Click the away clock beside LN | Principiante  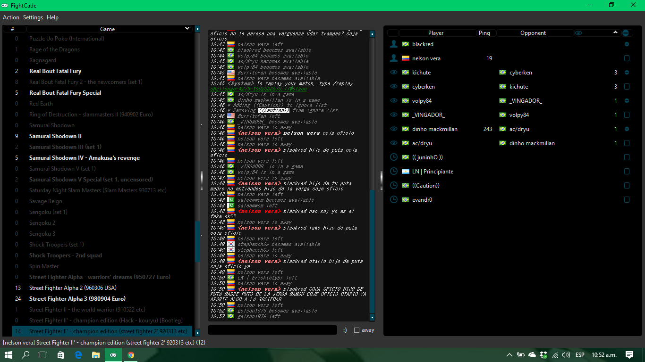(394, 171)
